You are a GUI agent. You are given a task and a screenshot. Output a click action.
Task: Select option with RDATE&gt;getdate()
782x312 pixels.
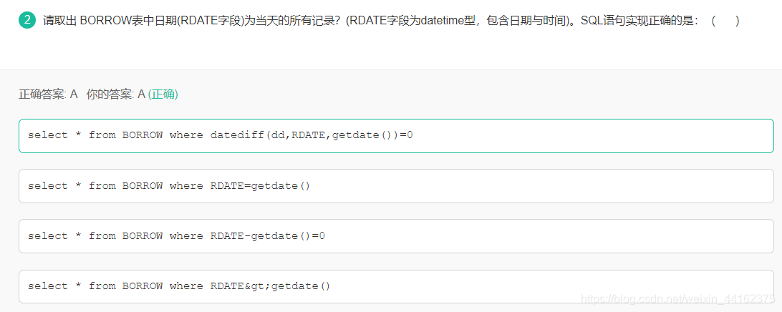(x=396, y=286)
